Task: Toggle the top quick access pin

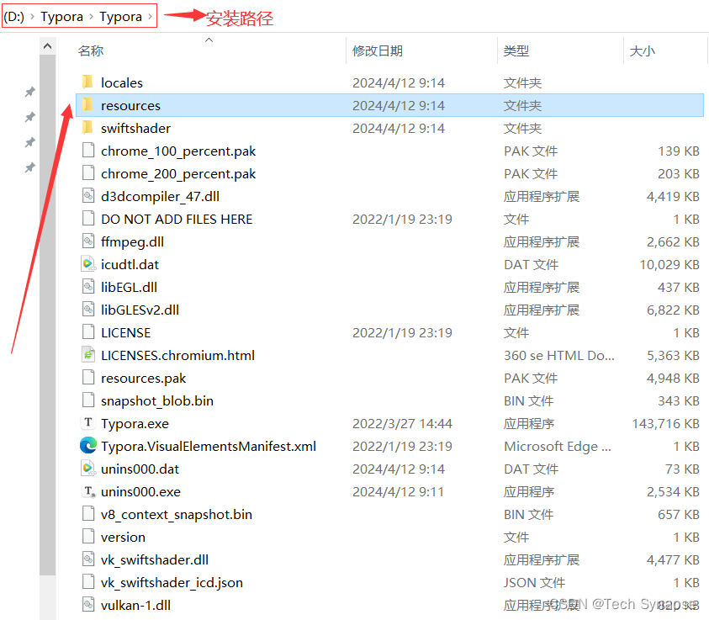Action: point(29,91)
